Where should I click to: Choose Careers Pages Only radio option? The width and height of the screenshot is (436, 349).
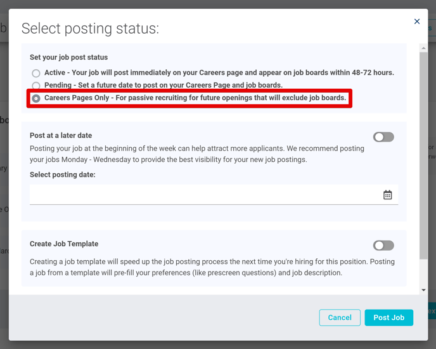[x=36, y=98]
